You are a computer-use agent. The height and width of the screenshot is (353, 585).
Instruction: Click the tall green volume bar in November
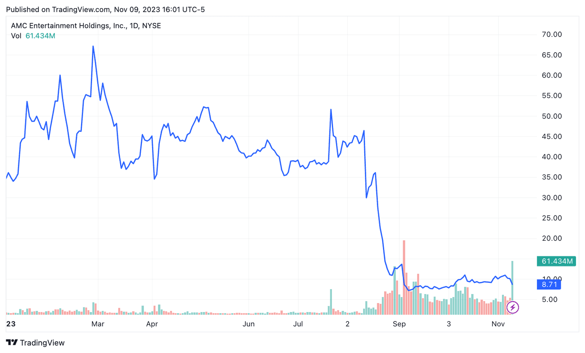[x=512, y=288]
